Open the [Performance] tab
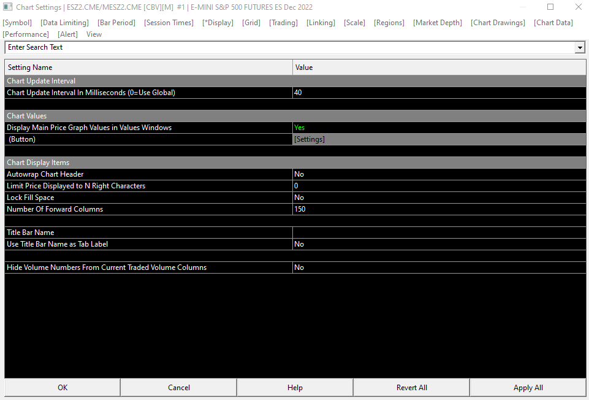This screenshot has width=589, height=400. [x=26, y=34]
